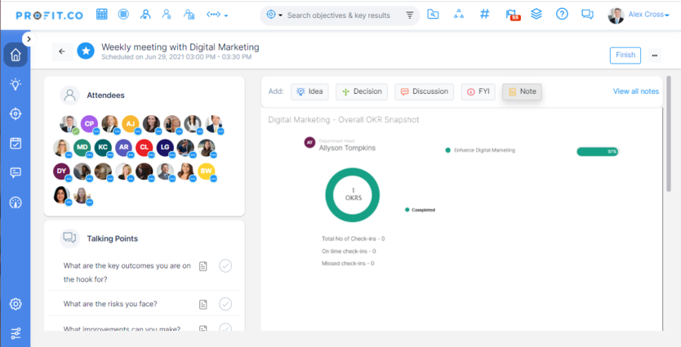Open the folder search icon in top bar
Image resolution: width=681 pixels, height=347 pixels.
pos(433,15)
